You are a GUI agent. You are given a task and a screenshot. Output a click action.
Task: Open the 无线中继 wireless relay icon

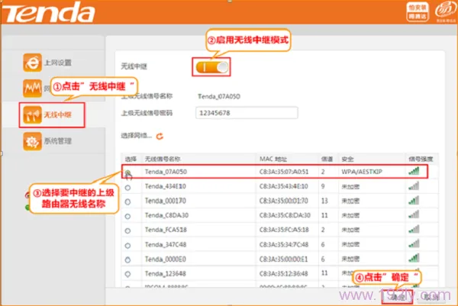[x=33, y=114]
